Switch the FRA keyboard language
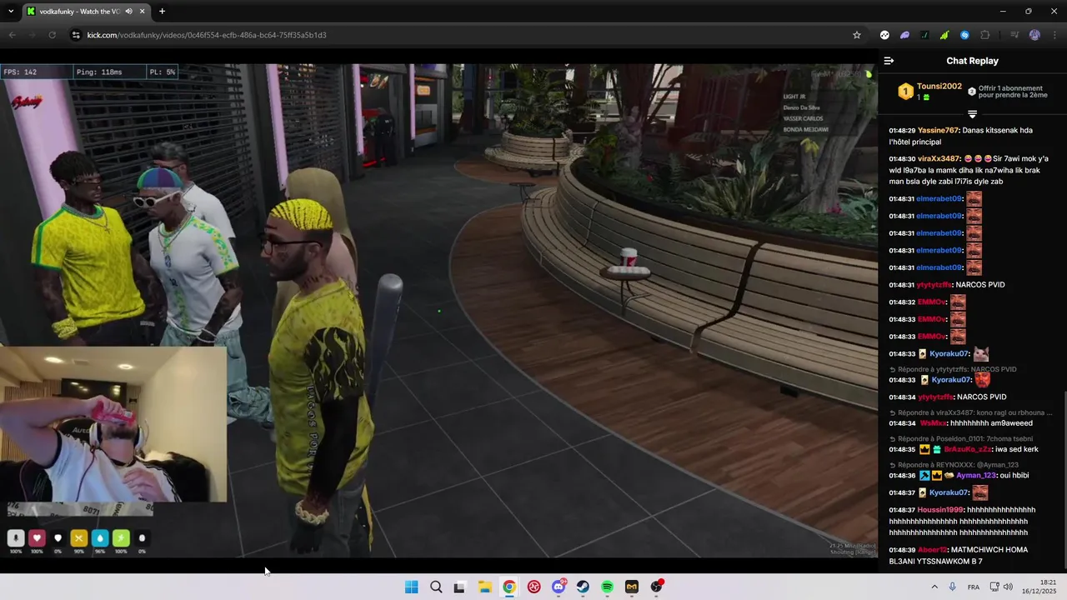 tap(974, 587)
